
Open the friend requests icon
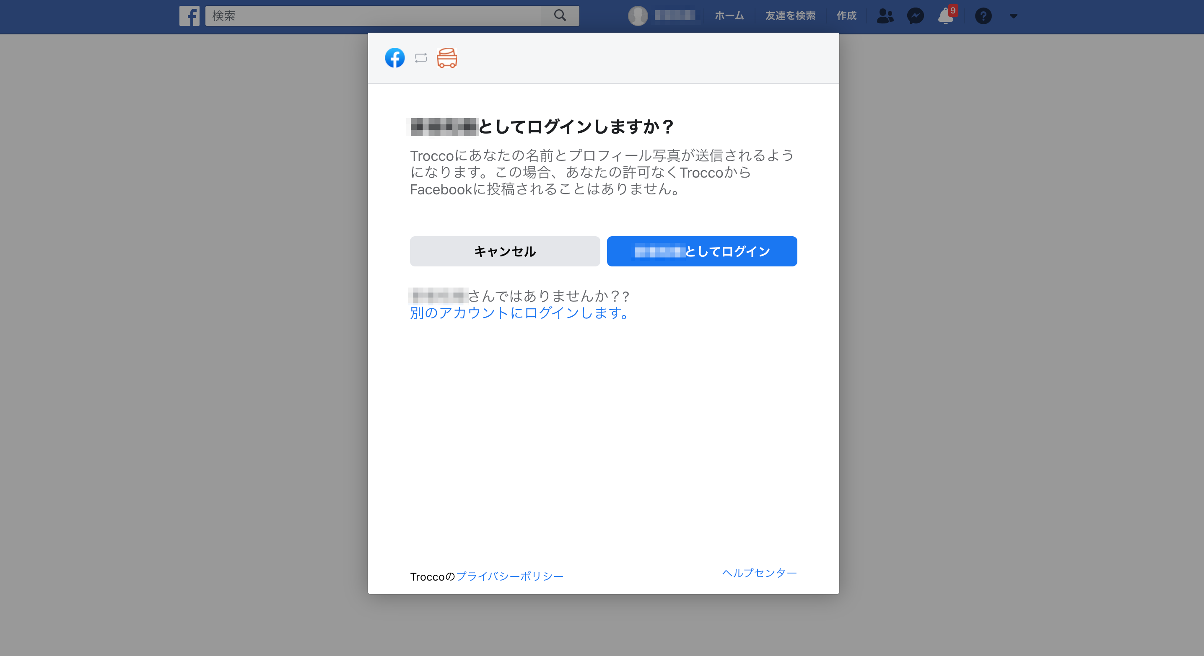coord(885,16)
